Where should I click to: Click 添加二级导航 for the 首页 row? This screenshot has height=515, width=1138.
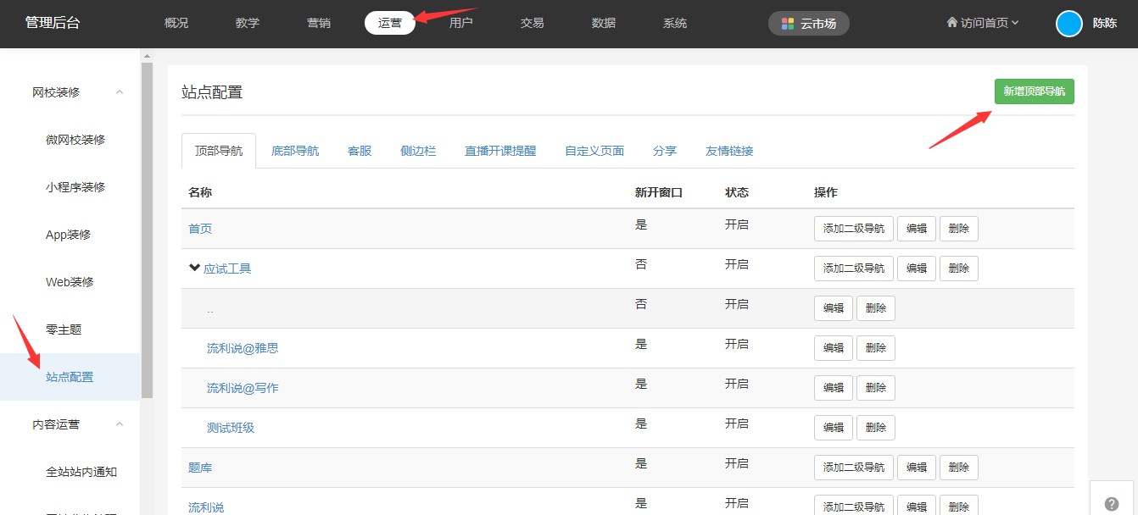(853, 229)
